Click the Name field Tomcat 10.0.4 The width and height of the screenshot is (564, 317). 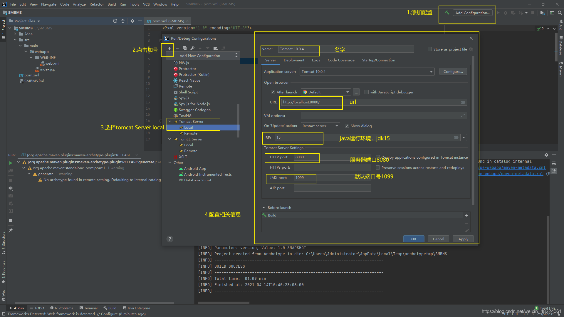pos(346,49)
